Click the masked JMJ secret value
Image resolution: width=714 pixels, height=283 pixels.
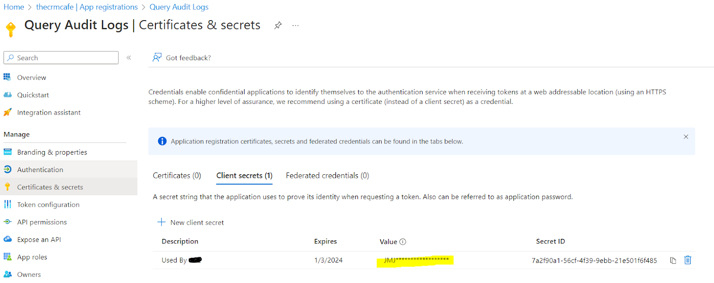coord(416,260)
